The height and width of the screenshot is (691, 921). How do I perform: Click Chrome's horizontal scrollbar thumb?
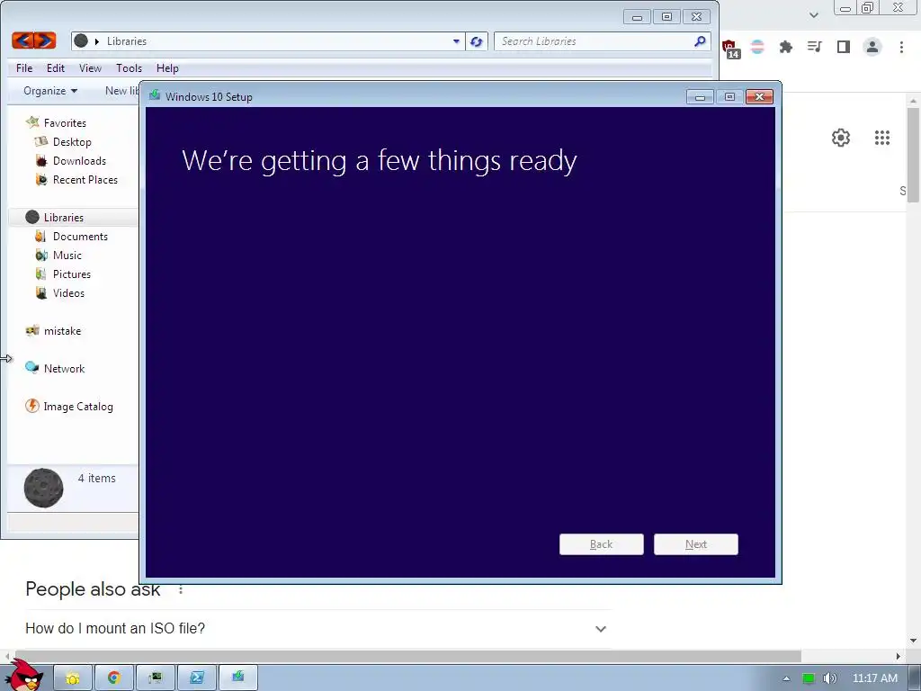click(x=407, y=656)
